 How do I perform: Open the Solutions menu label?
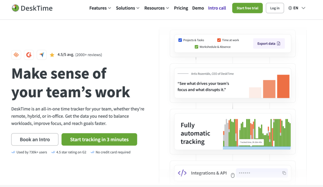click(125, 8)
